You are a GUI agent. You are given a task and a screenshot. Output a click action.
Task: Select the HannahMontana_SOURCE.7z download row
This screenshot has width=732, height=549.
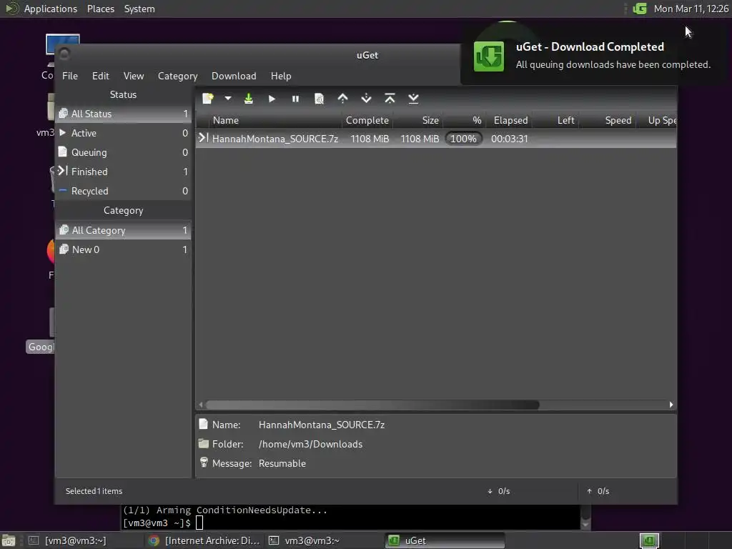click(x=436, y=139)
